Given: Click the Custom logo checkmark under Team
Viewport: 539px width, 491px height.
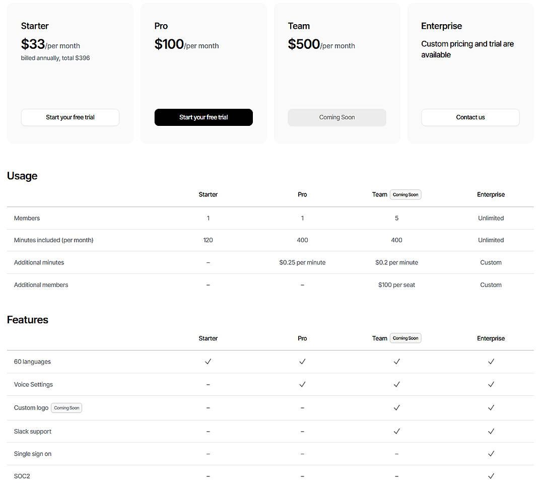Looking at the screenshot, I should [x=396, y=407].
